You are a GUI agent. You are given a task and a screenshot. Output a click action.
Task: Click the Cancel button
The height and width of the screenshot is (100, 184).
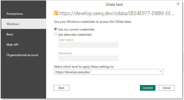point(167,88)
